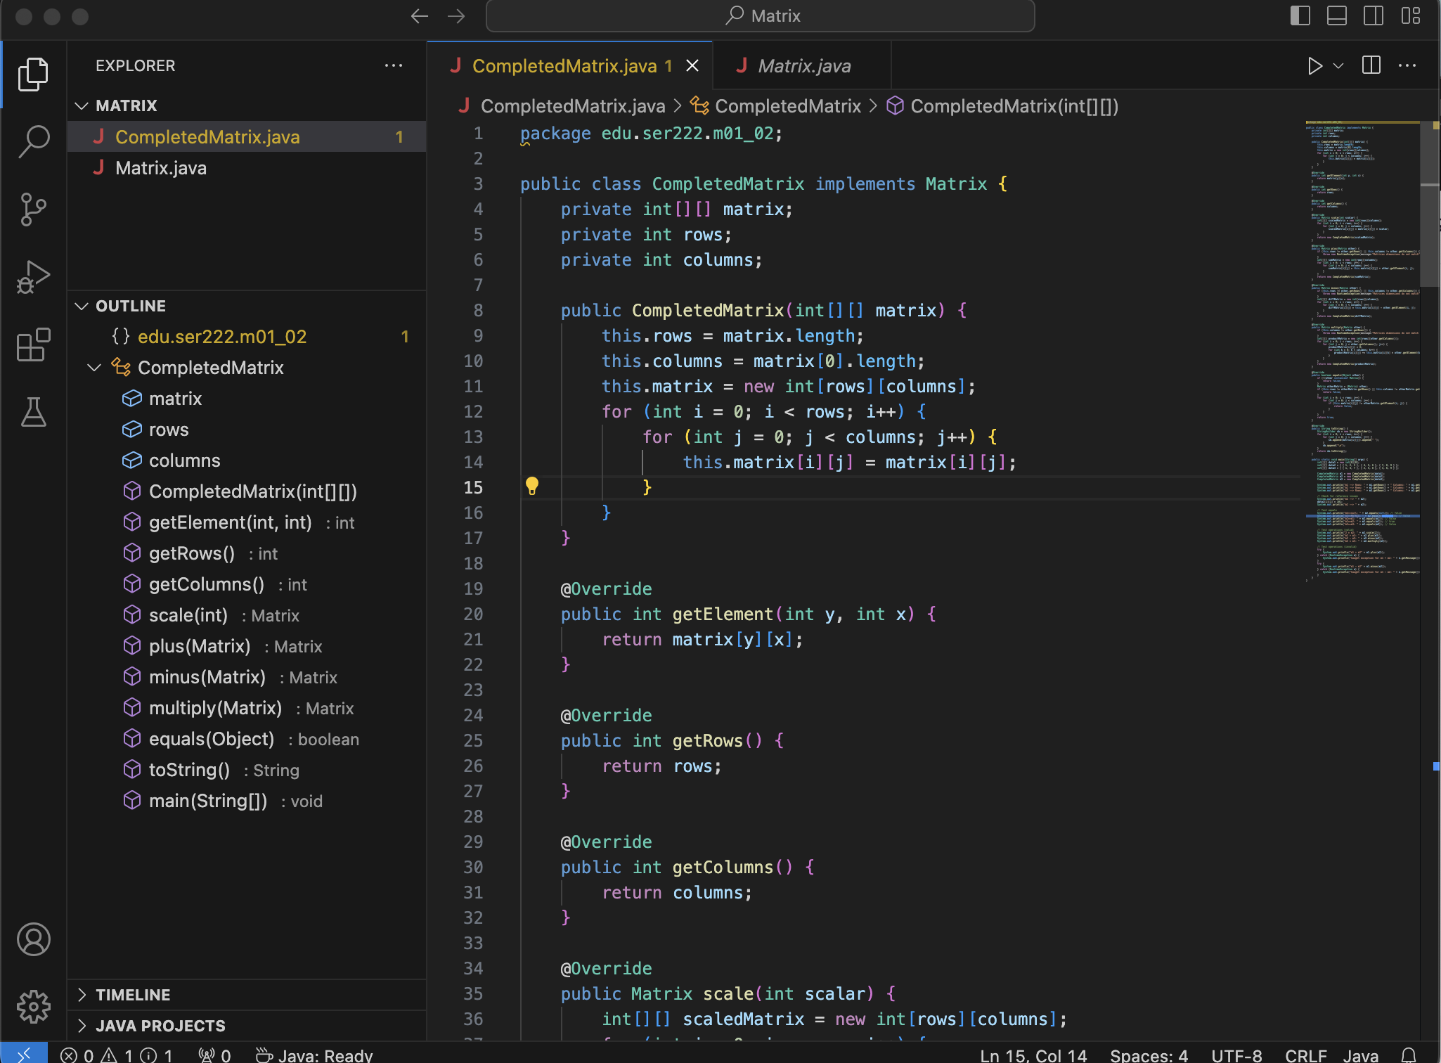Close the CompletedMatrix.java tab
The image size is (1441, 1063).
coord(692,66)
